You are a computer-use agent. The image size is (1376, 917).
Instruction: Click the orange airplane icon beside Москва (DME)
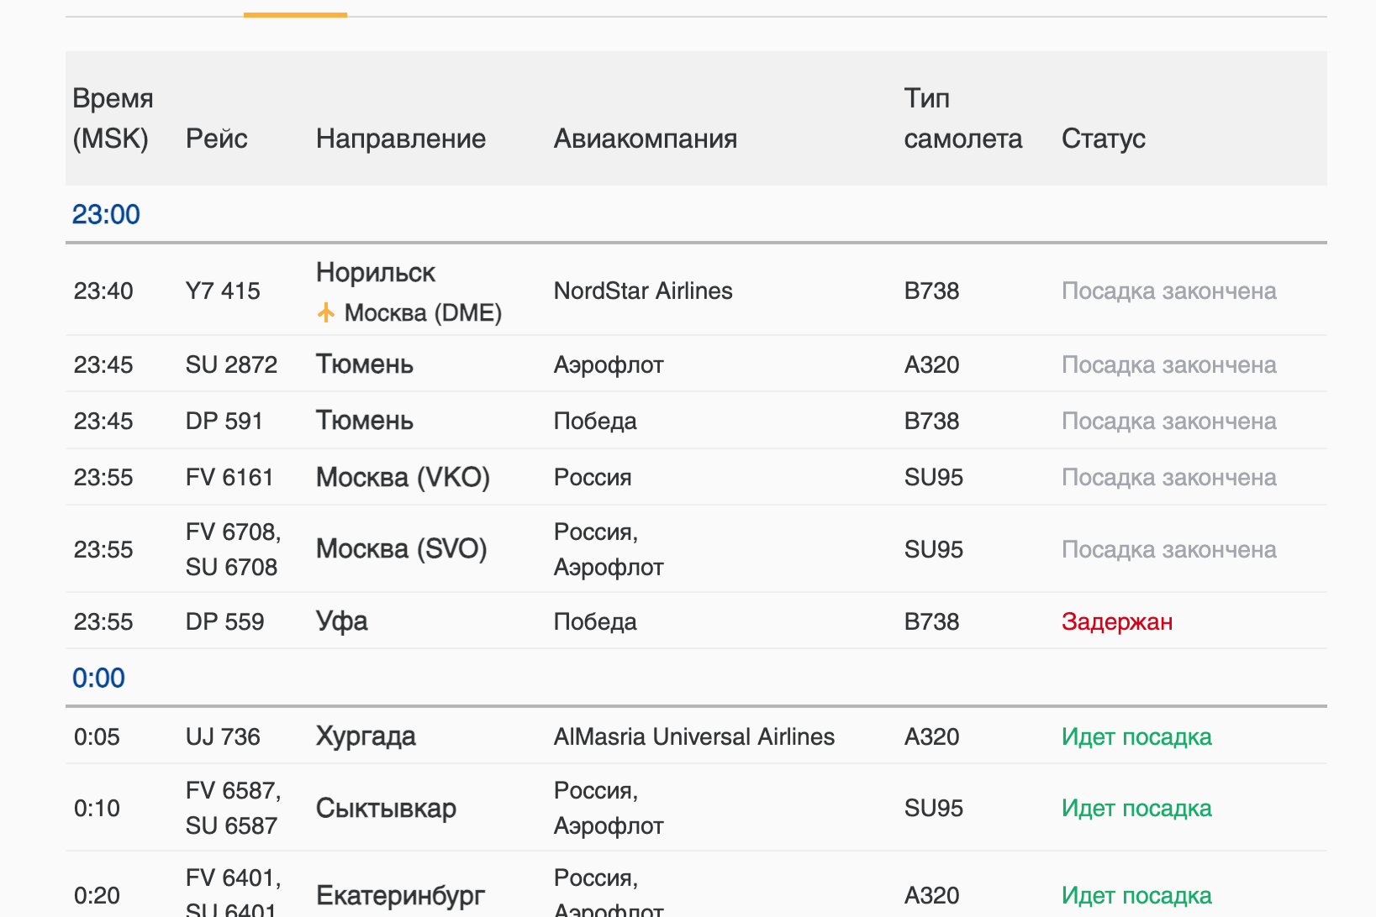click(x=326, y=313)
